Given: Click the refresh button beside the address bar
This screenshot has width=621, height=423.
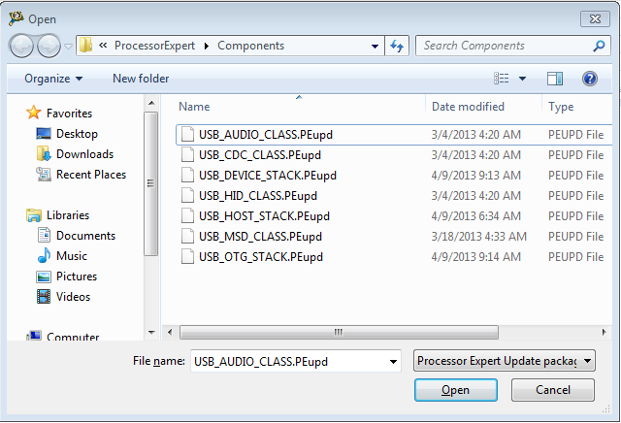Looking at the screenshot, I should [x=396, y=46].
